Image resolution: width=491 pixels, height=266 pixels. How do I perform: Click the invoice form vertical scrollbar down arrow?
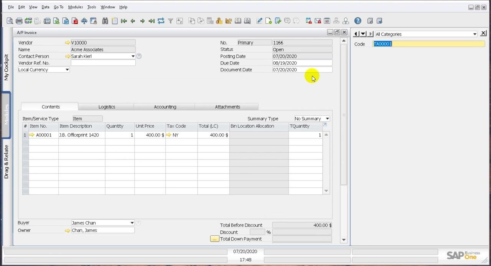343,240
